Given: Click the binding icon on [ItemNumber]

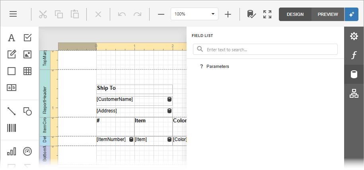Looking at the screenshot, I should click(131, 139).
